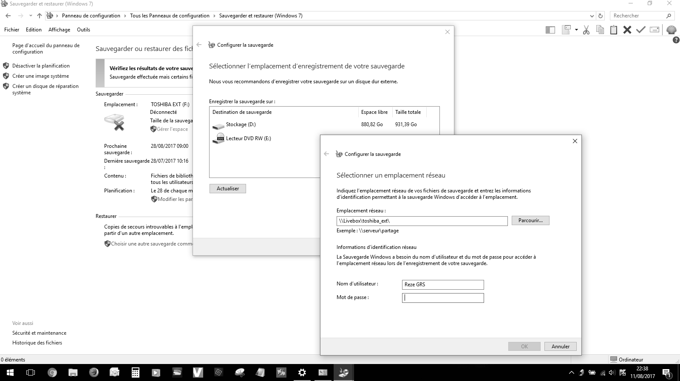Click the scissors cut icon in toolbar
The width and height of the screenshot is (680, 381).
coord(586,30)
